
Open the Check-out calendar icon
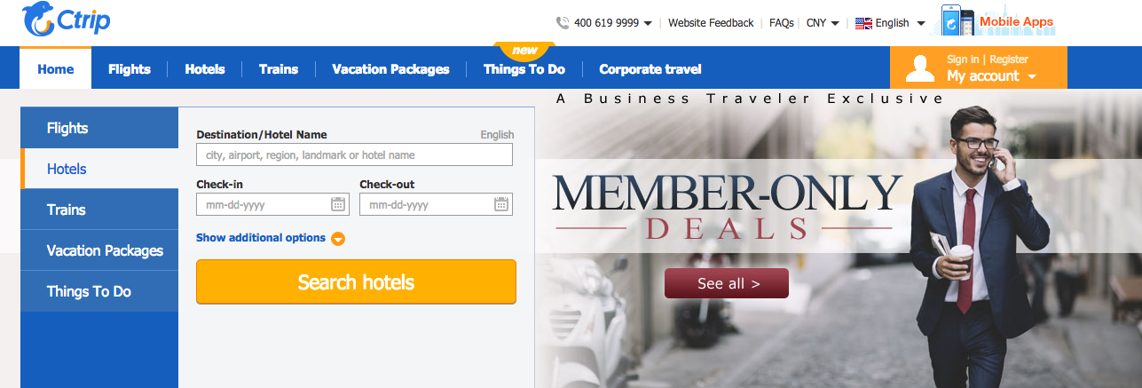click(500, 204)
